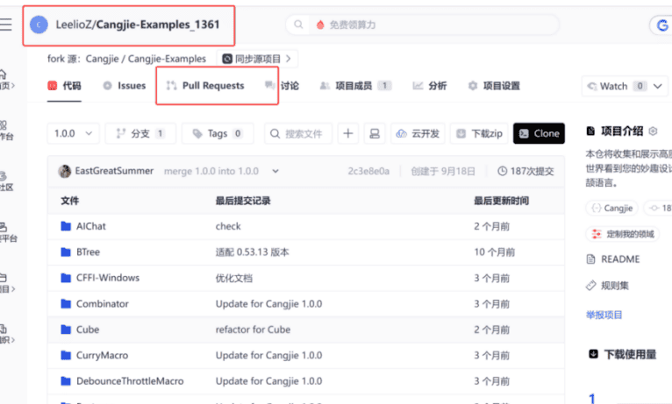672x404 pixels.
Task: Open the hamburger menu at top left
Action: (x=6, y=25)
